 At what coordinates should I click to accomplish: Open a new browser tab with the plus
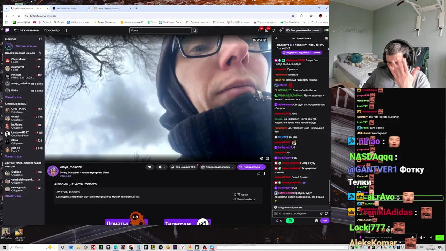[x=136, y=8]
